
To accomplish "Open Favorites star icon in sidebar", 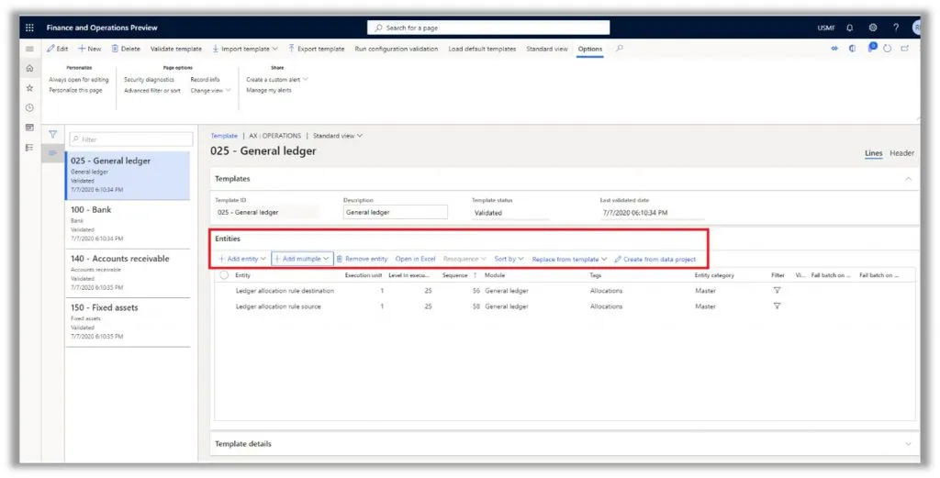I will 29,88.
